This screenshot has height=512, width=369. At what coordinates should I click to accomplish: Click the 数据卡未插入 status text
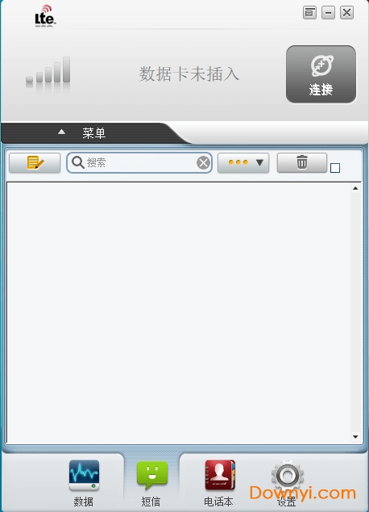(x=189, y=73)
